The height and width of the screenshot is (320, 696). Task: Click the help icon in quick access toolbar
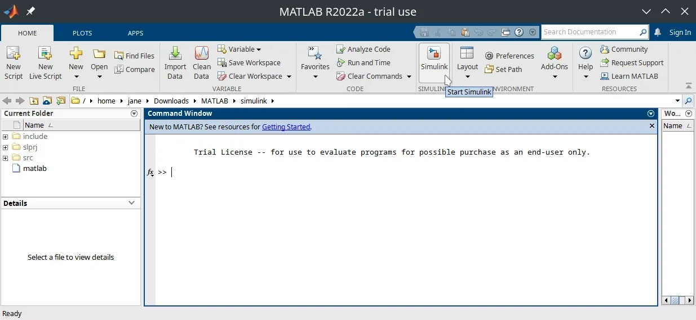519,32
